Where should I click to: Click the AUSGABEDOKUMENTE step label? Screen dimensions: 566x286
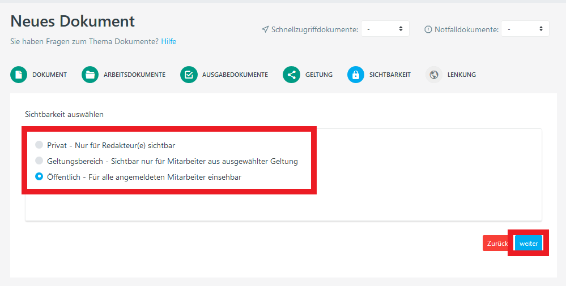(235, 75)
